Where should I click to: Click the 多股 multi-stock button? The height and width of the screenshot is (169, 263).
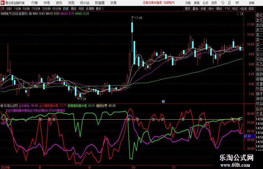tap(203, 9)
